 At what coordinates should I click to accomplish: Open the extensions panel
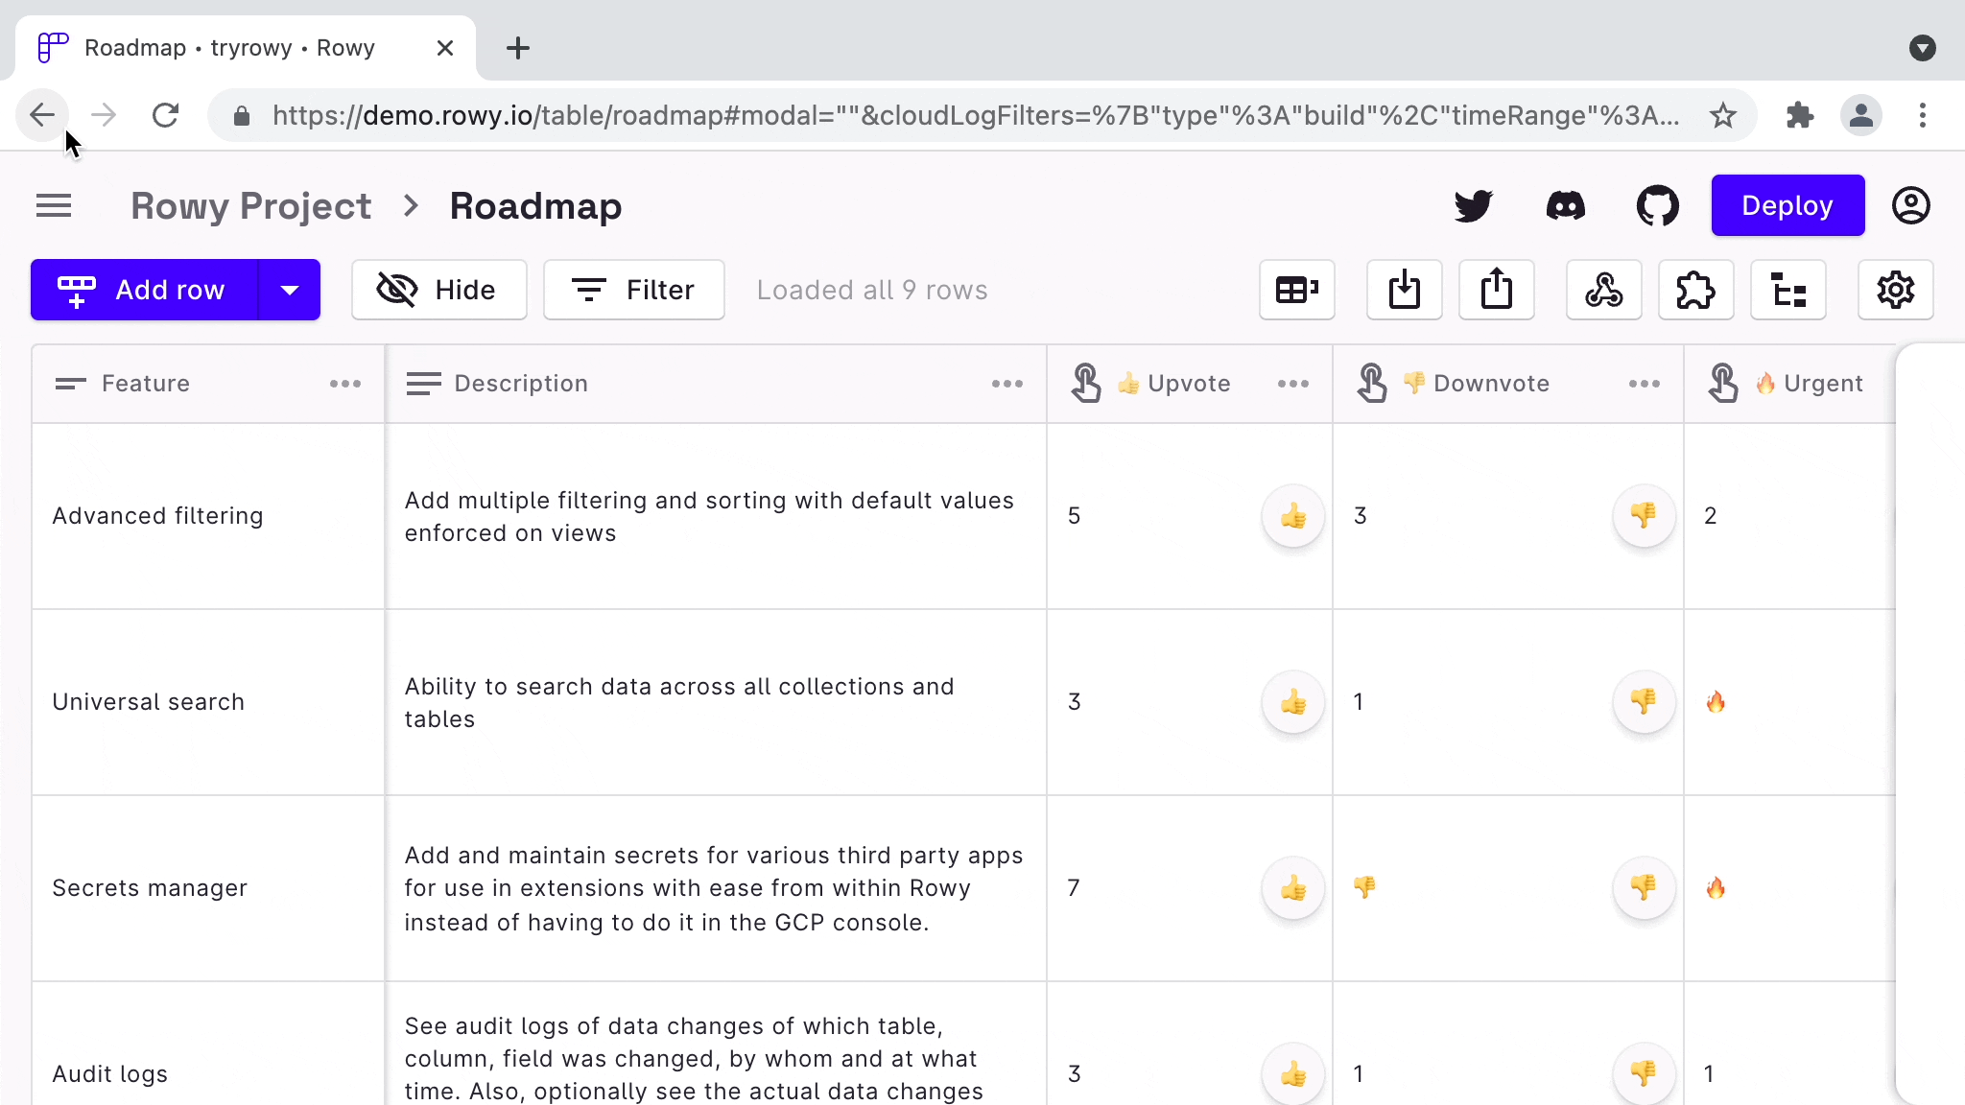[x=1696, y=290]
